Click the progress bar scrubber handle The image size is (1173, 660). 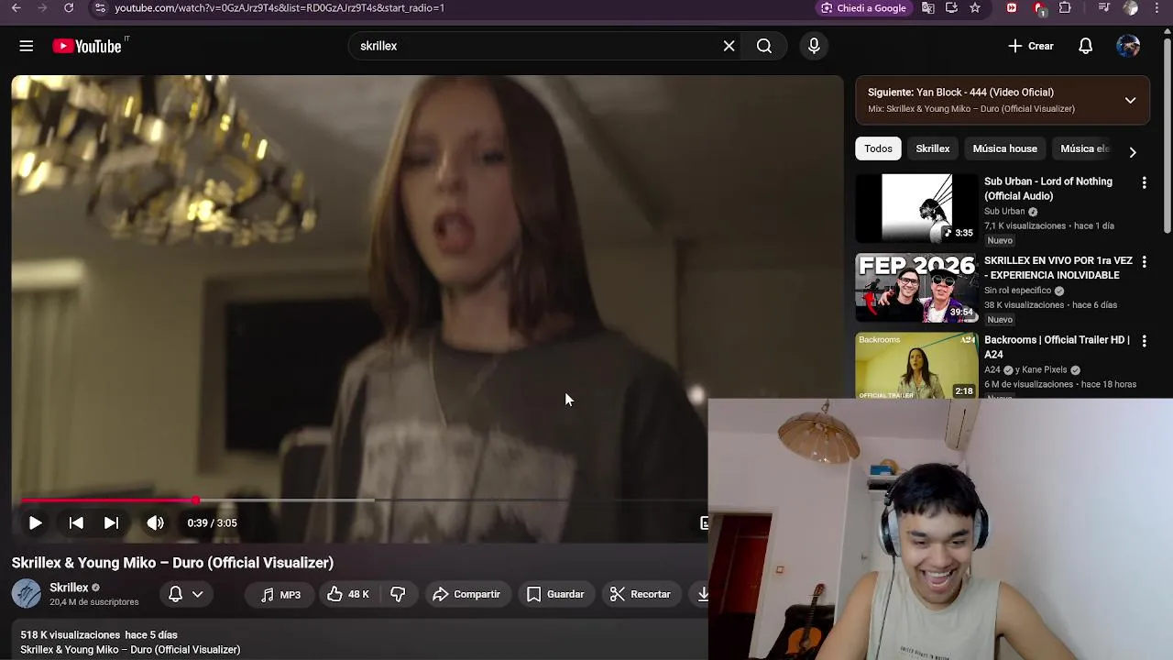(x=196, y=500)
